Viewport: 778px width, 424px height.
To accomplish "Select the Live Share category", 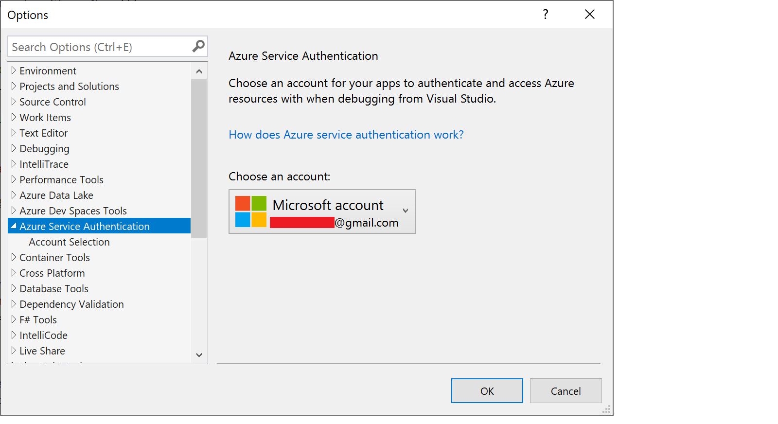I will 42,351.
